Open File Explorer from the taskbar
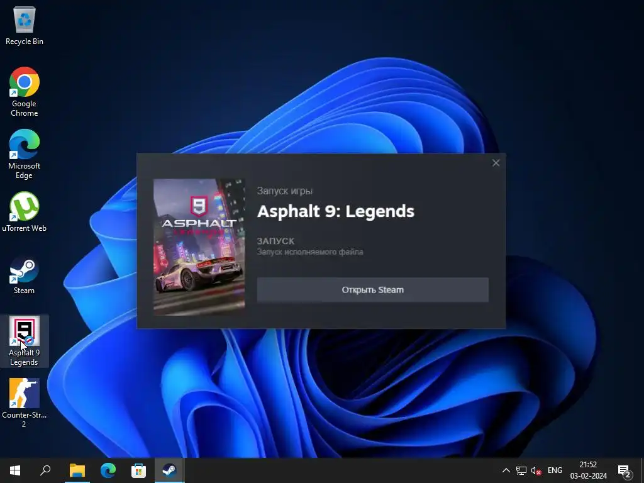 [x=77, y=470]
